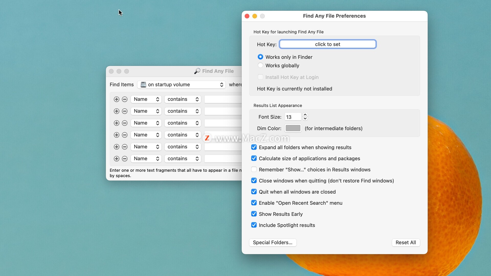The width and height of the screenshot is (491, 276).
Task: Click the sixth row's search text field
Action: tap(223, 159)
